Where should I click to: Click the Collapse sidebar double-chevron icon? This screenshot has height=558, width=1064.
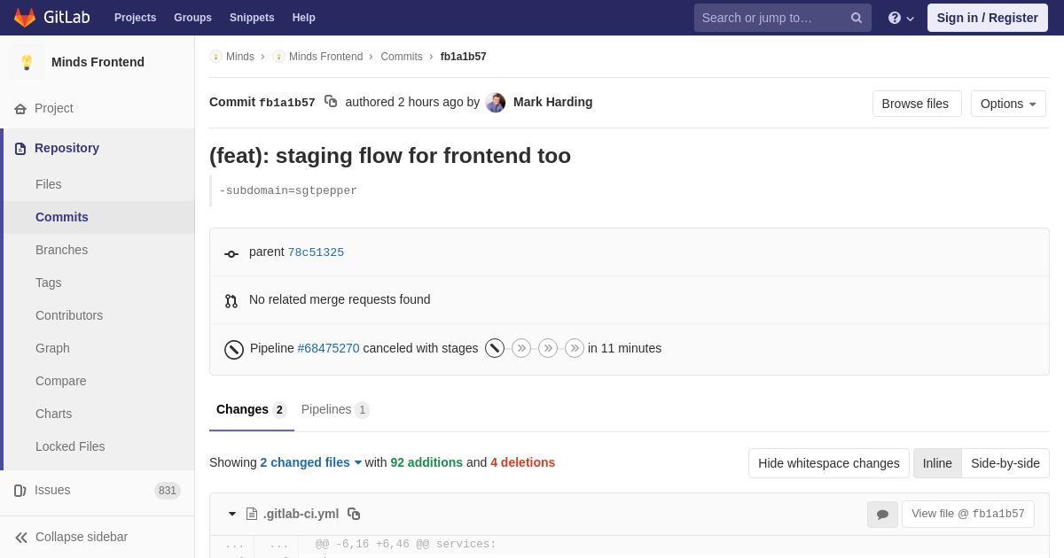click(x=21, y=538)
